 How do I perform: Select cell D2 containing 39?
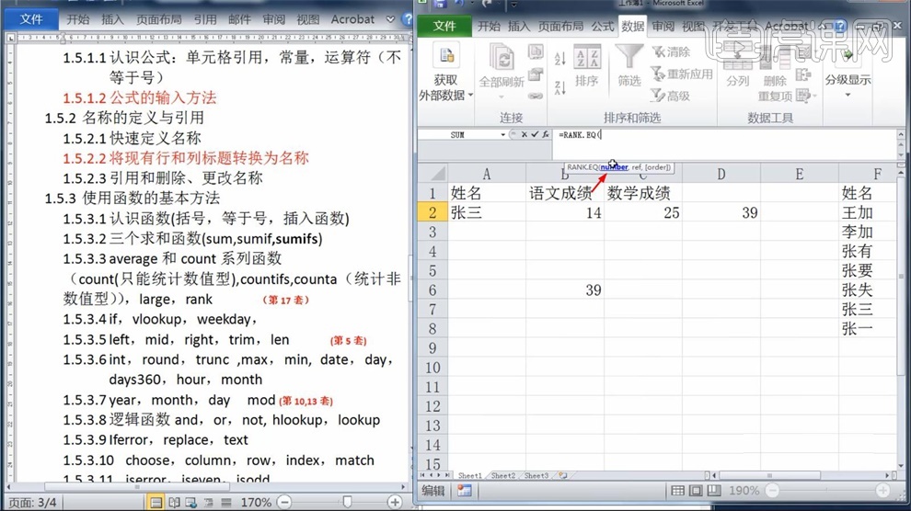pos(721,212)
